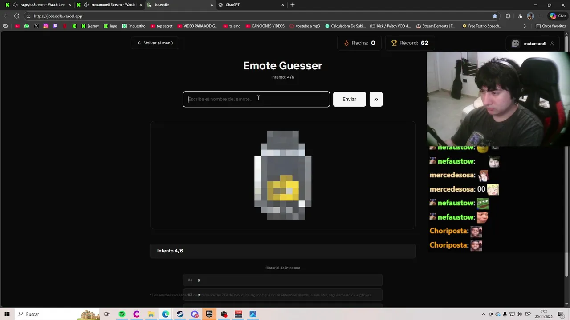Expand the bookmarks bar overflow chevron
The width and height of the screenshot is (570, 320).
525,26
